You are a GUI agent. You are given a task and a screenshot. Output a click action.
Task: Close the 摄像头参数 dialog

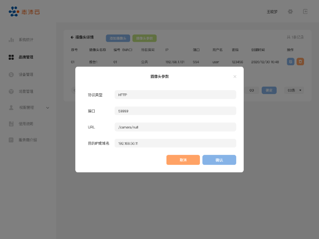point(235,76)
